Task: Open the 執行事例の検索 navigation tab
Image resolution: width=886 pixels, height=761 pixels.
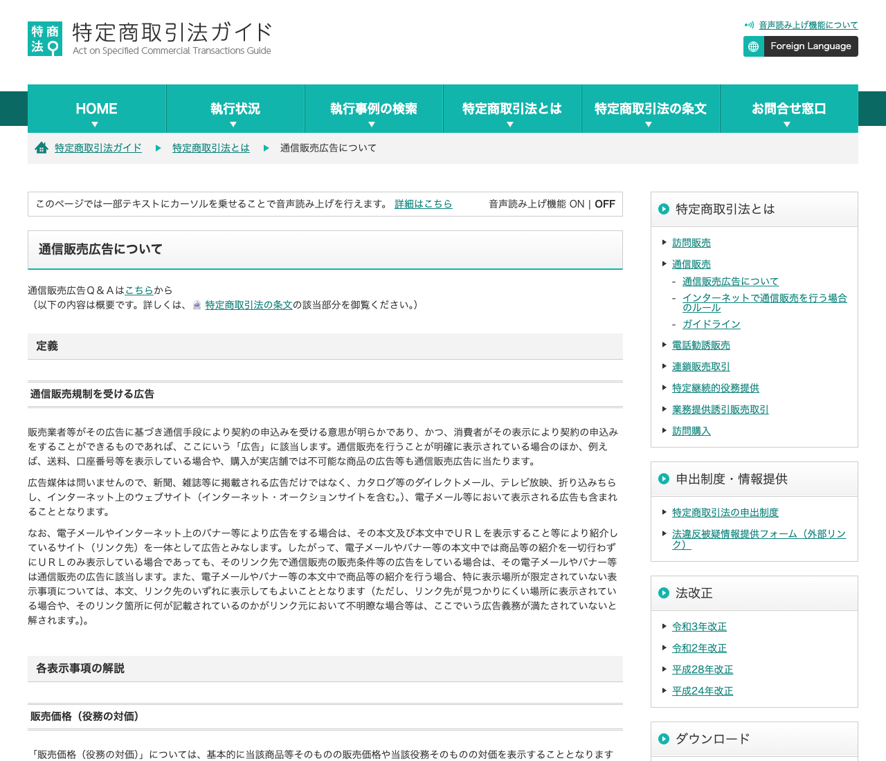Action: tap(374, 109)
